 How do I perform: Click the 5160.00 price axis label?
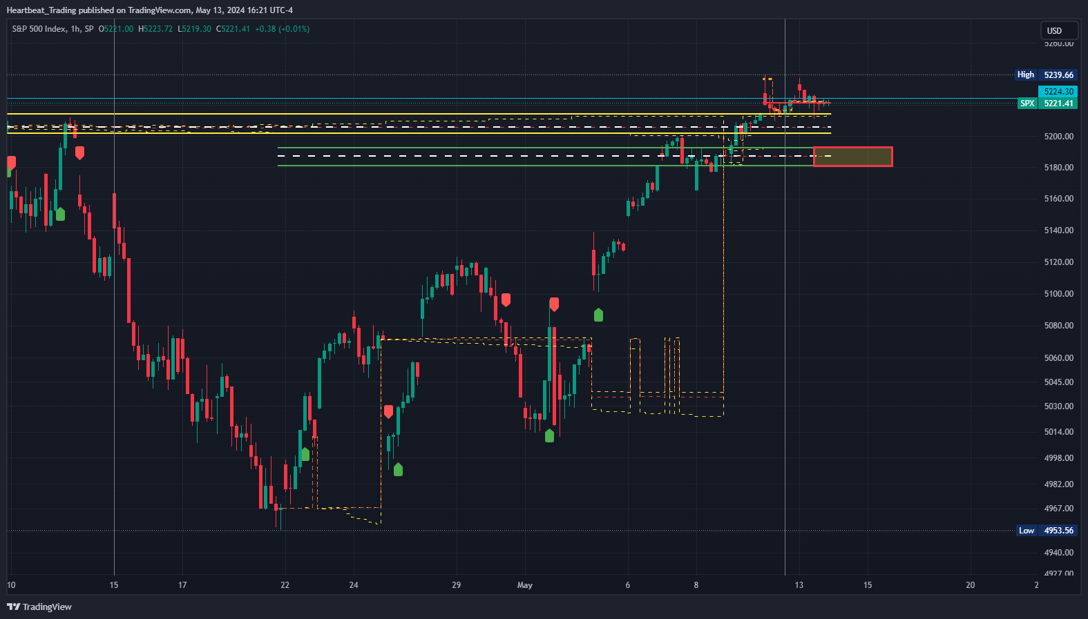tap(1059, 199)
